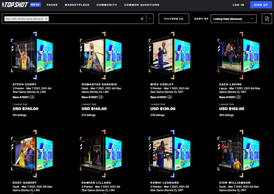Click the Kawhi Leonard name link

[x=164, y=182]
